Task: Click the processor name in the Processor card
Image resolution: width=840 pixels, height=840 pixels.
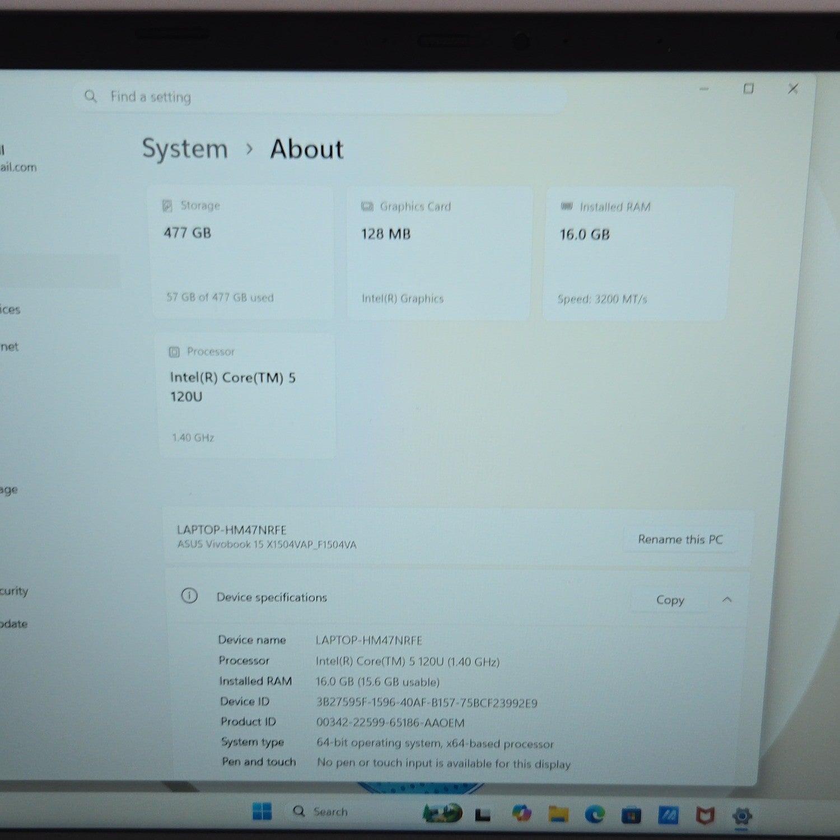Action: tap(233, 387)
